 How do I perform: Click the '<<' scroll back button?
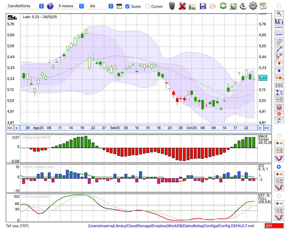(x=10, y=128)
